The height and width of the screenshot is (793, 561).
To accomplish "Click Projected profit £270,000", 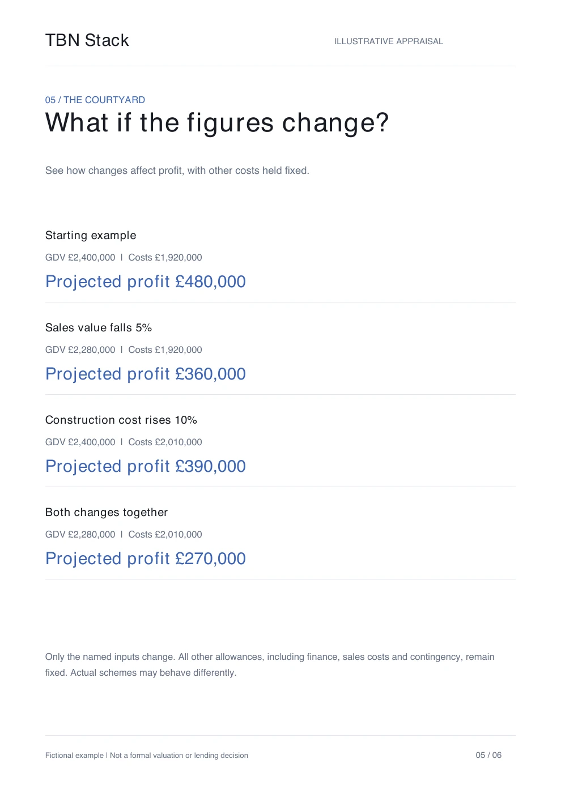I will click(146, 558).
